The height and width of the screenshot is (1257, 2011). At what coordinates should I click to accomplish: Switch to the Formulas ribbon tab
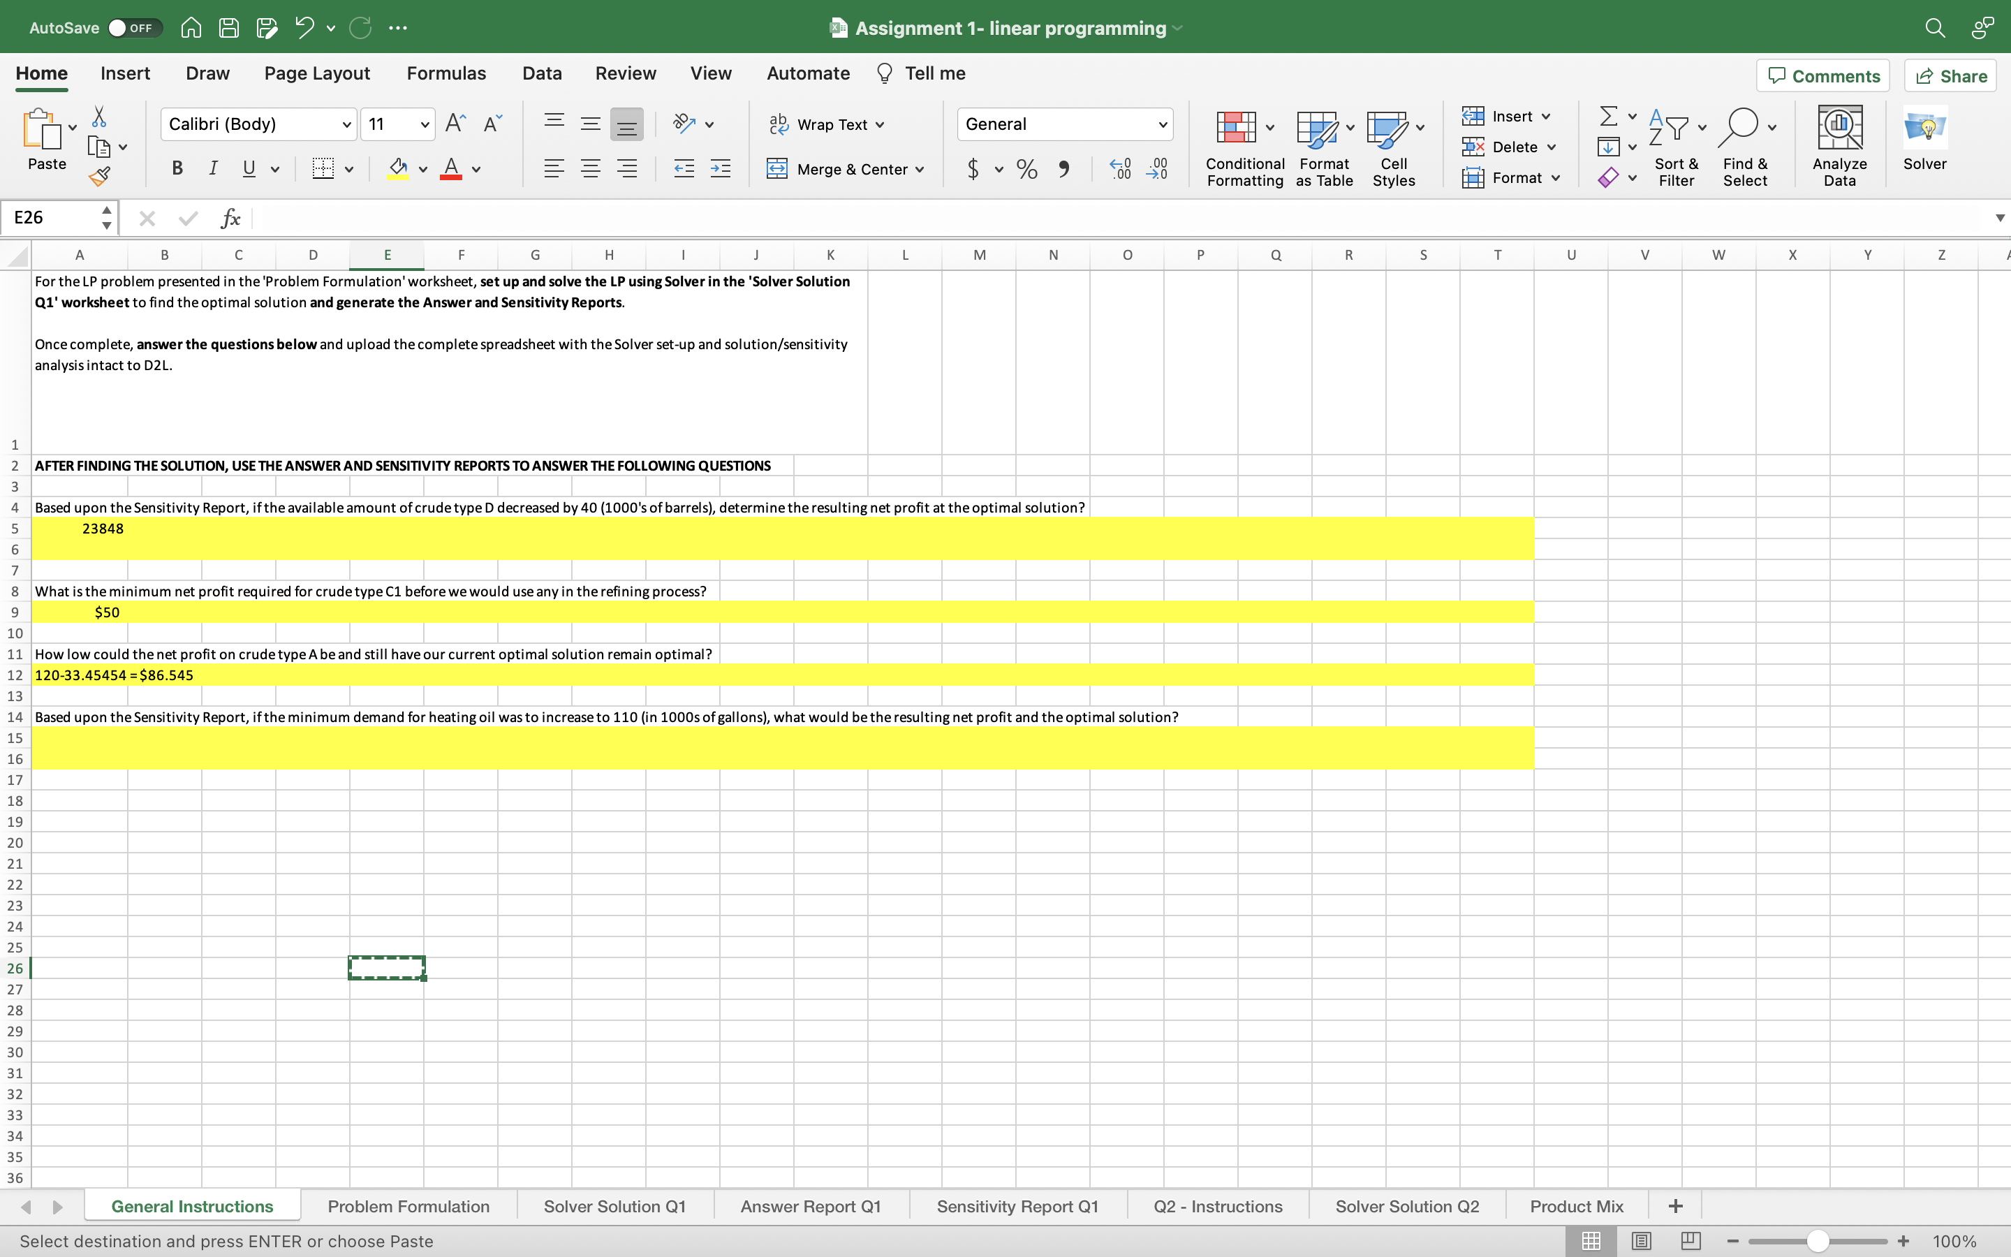click(x=445, y=73)
